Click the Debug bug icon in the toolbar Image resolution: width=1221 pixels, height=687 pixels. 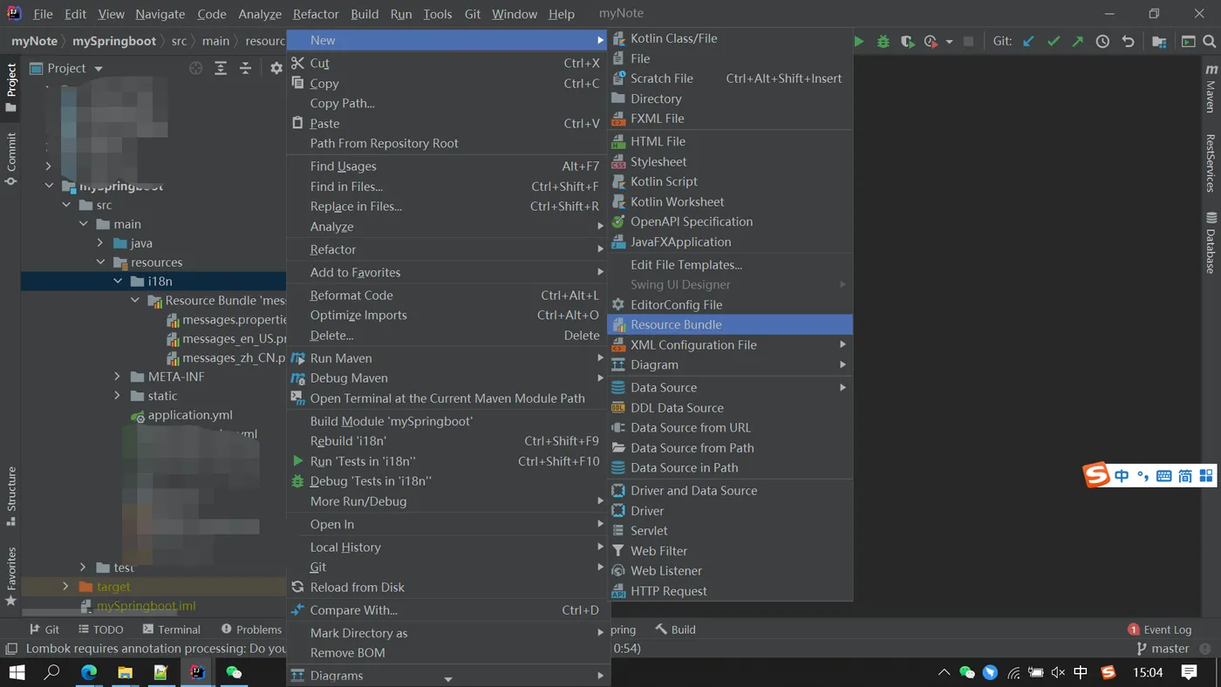883,41
